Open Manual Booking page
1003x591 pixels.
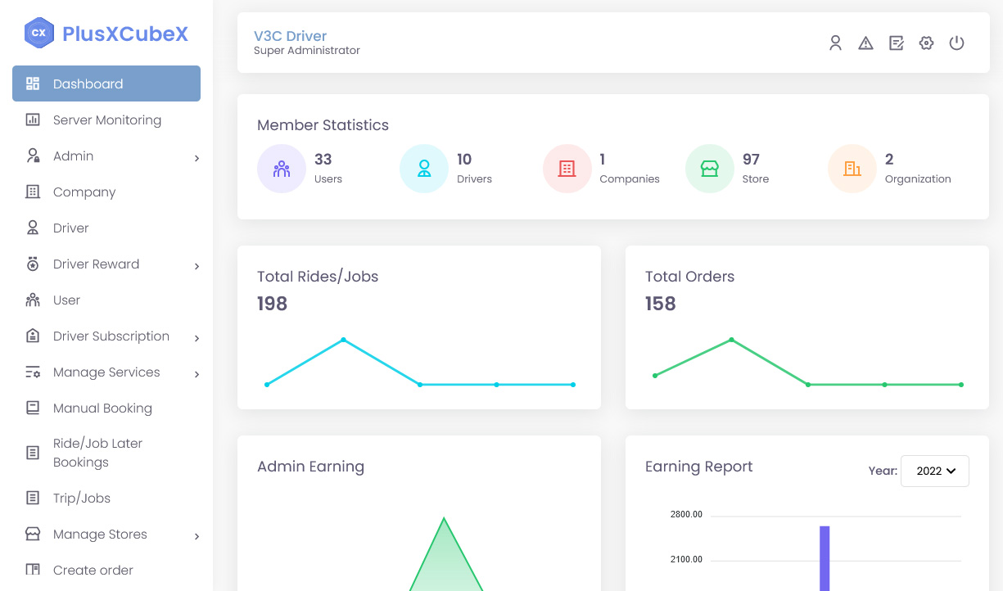pos(106,408)
